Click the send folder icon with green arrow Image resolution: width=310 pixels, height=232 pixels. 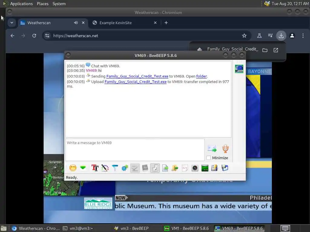175,168
